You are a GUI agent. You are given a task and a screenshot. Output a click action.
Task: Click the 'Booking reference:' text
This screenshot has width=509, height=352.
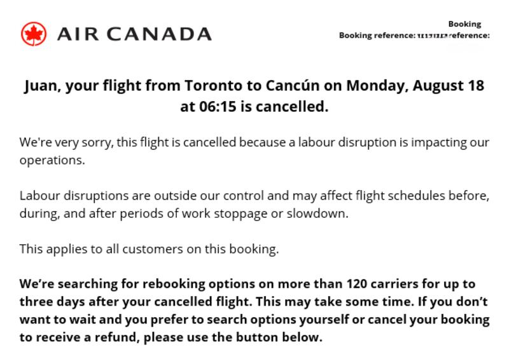coord(377,36)
